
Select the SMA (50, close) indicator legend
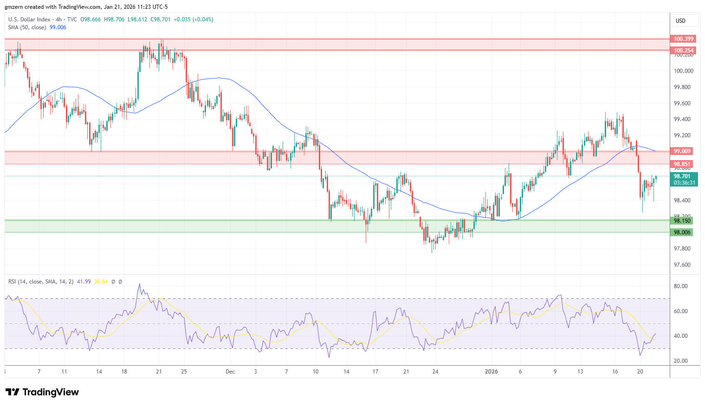[x=27, y=27]
